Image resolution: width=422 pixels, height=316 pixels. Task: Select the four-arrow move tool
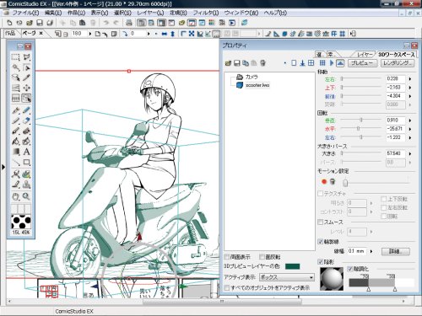(26, 88)
